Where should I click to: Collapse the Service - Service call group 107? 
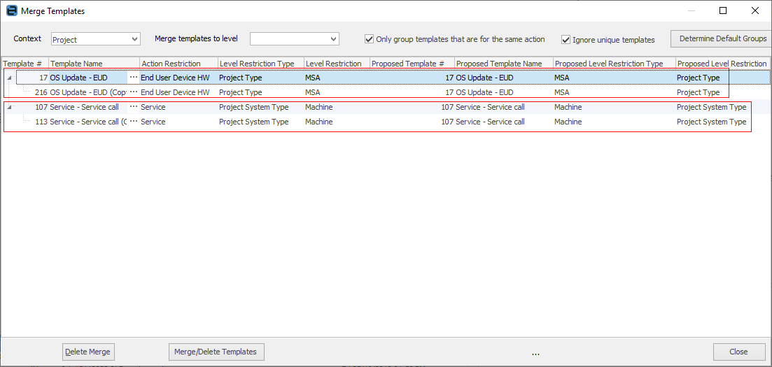pyautogui.click(x=9, y=108)
